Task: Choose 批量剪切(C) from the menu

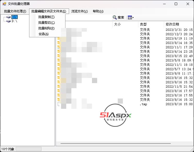Action: [x=46, y=23]
